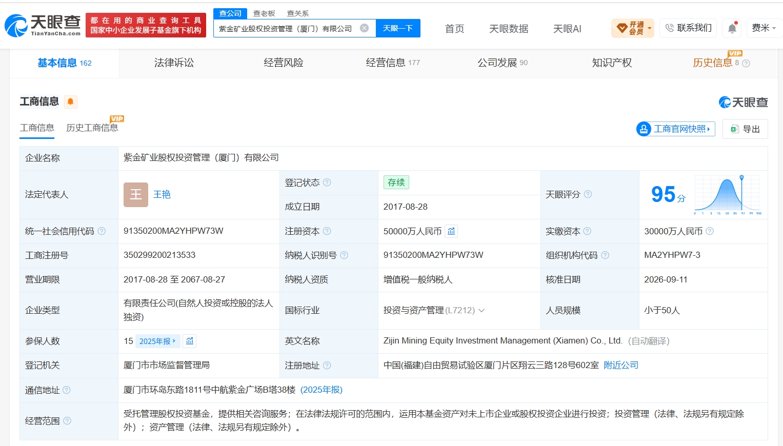Show help for 登记状态

point(327,183)
